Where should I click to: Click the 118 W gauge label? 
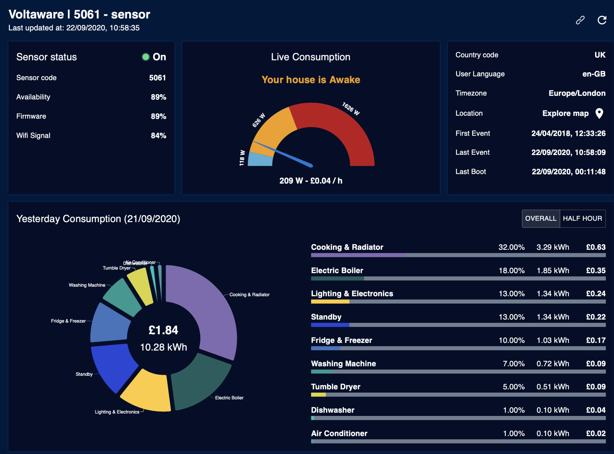click(x=242, y=158)
